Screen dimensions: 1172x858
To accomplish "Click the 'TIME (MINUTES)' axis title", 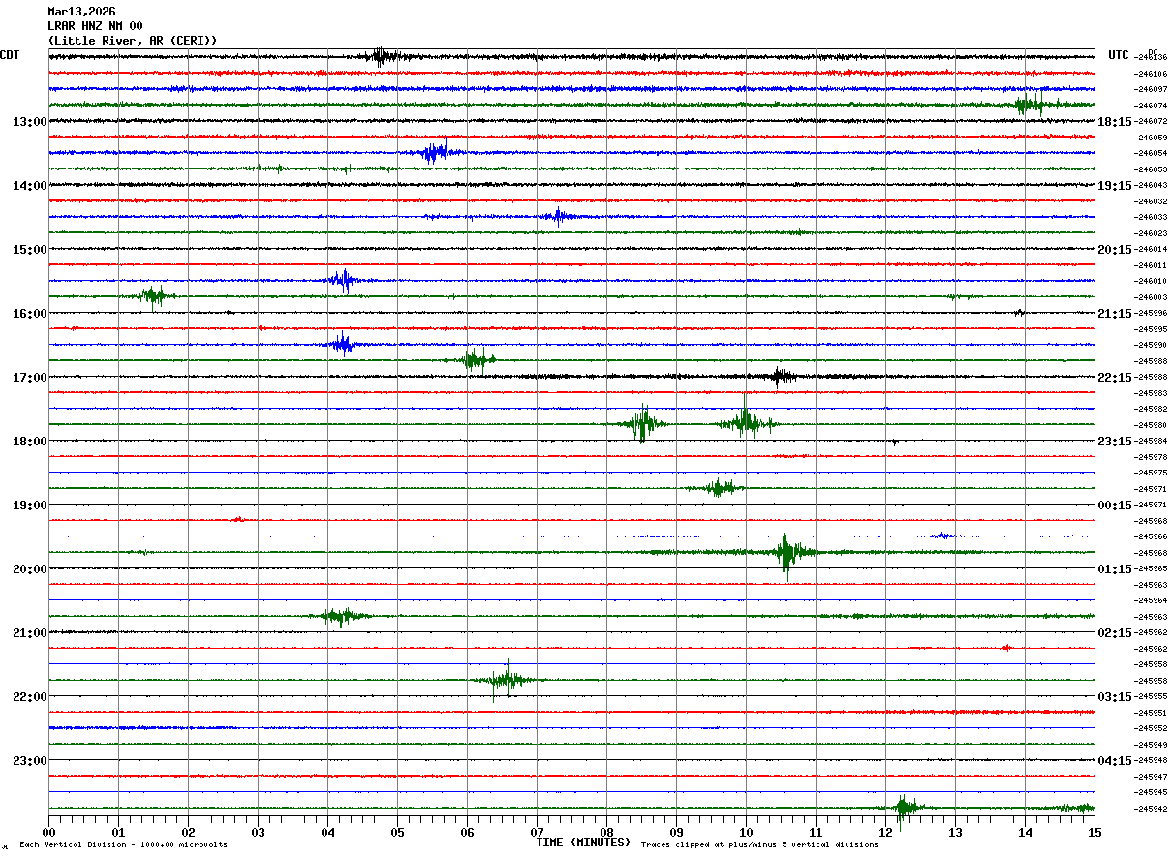I will pyautogui.click(x=583, y=843).
